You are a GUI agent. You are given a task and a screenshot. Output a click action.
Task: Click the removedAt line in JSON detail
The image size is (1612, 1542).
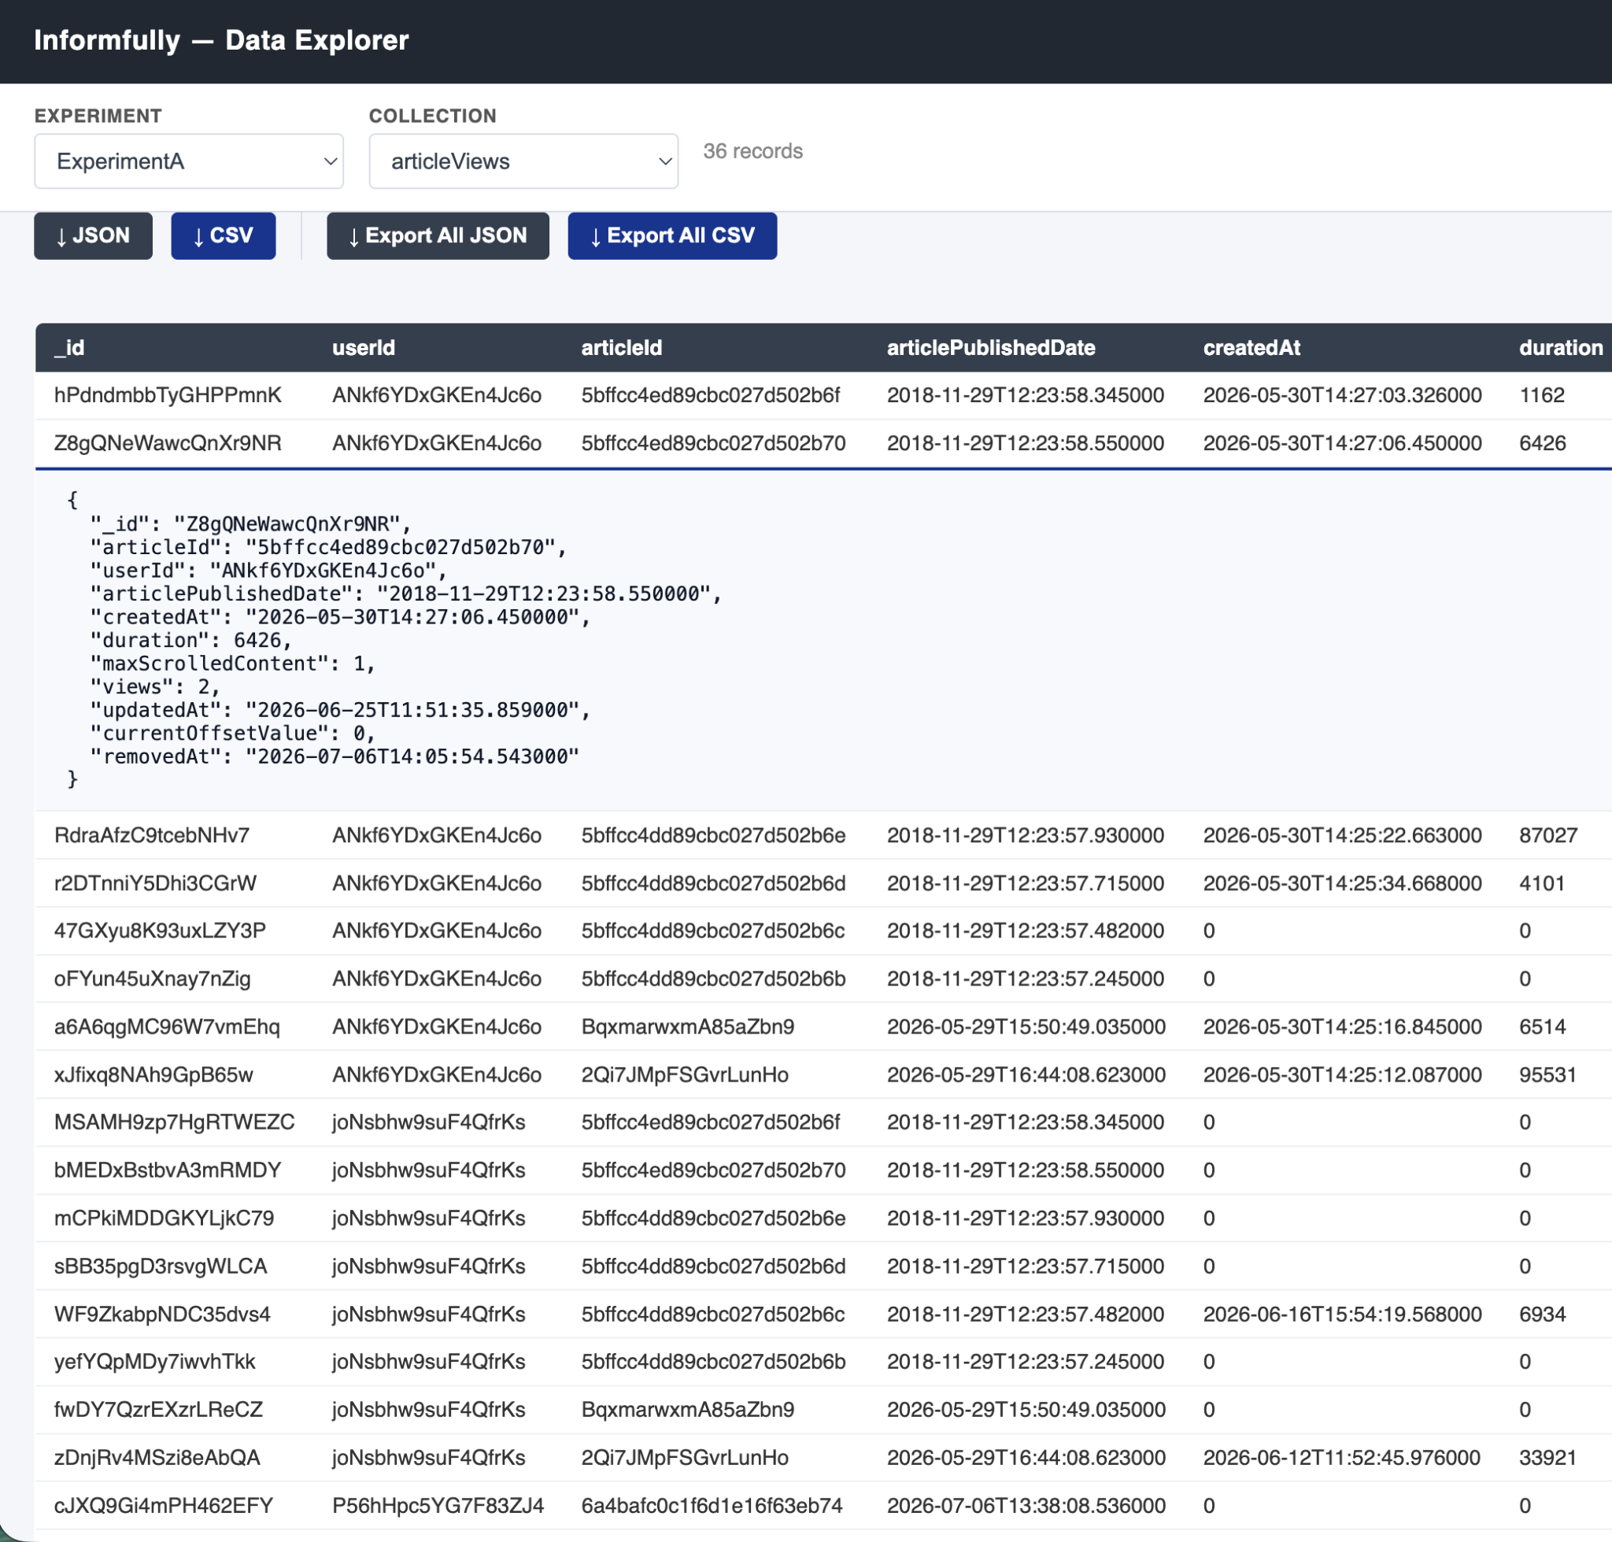(335, 756)
